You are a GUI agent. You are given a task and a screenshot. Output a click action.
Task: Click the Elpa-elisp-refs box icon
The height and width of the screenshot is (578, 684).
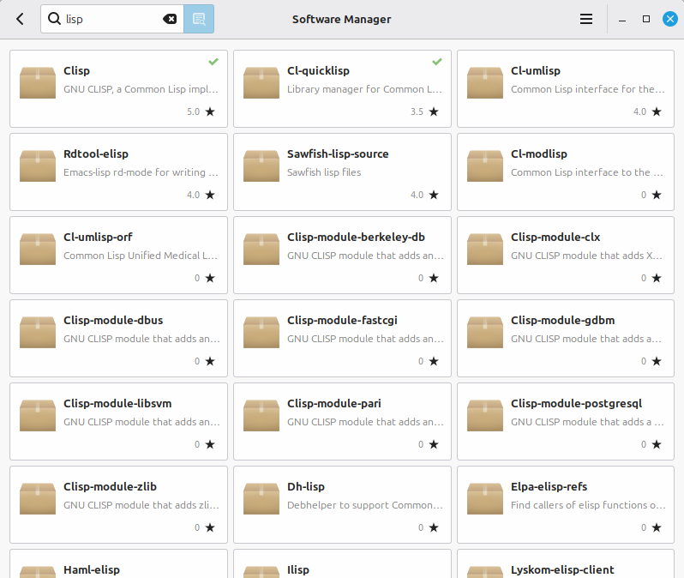(x=484, y=498)
